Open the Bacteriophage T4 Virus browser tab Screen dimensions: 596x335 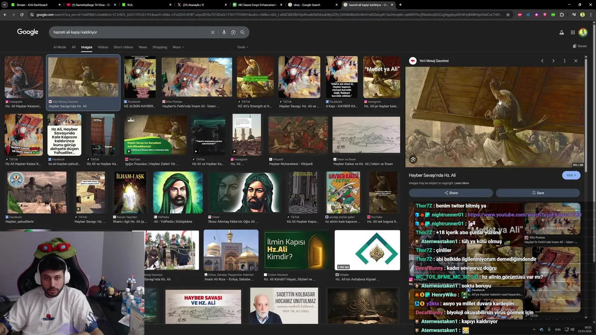91,5
